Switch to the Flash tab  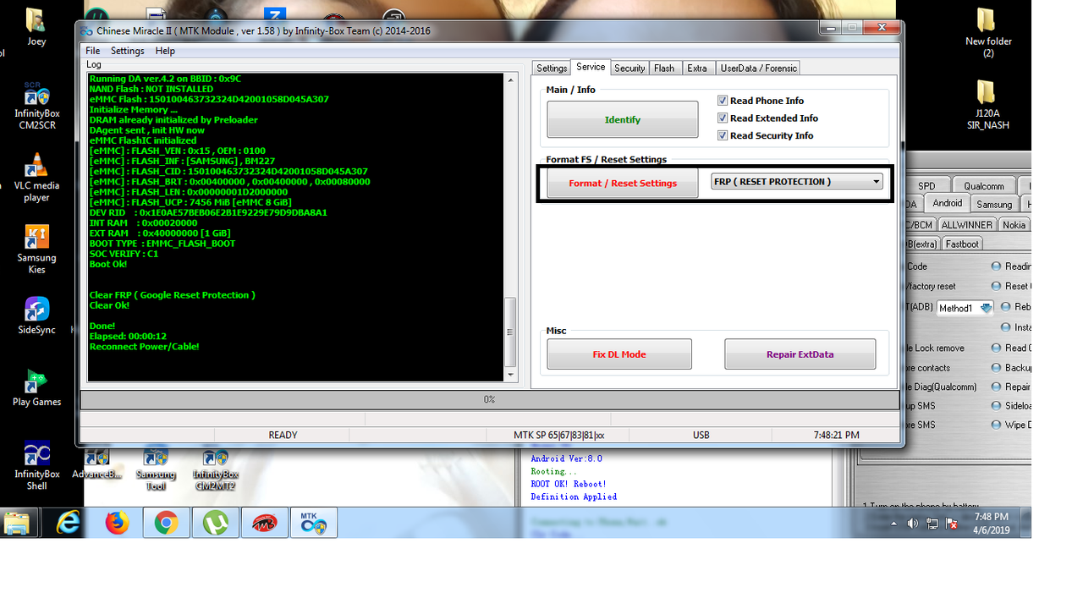click(x=664, y=69)
